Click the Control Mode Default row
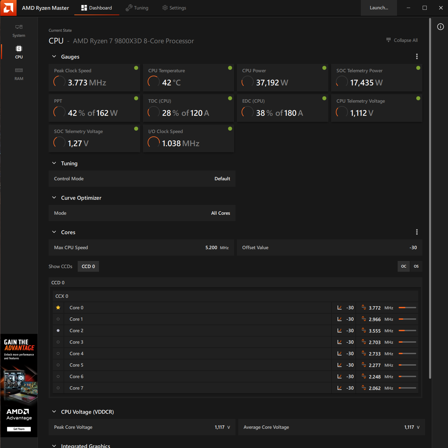 142,179
